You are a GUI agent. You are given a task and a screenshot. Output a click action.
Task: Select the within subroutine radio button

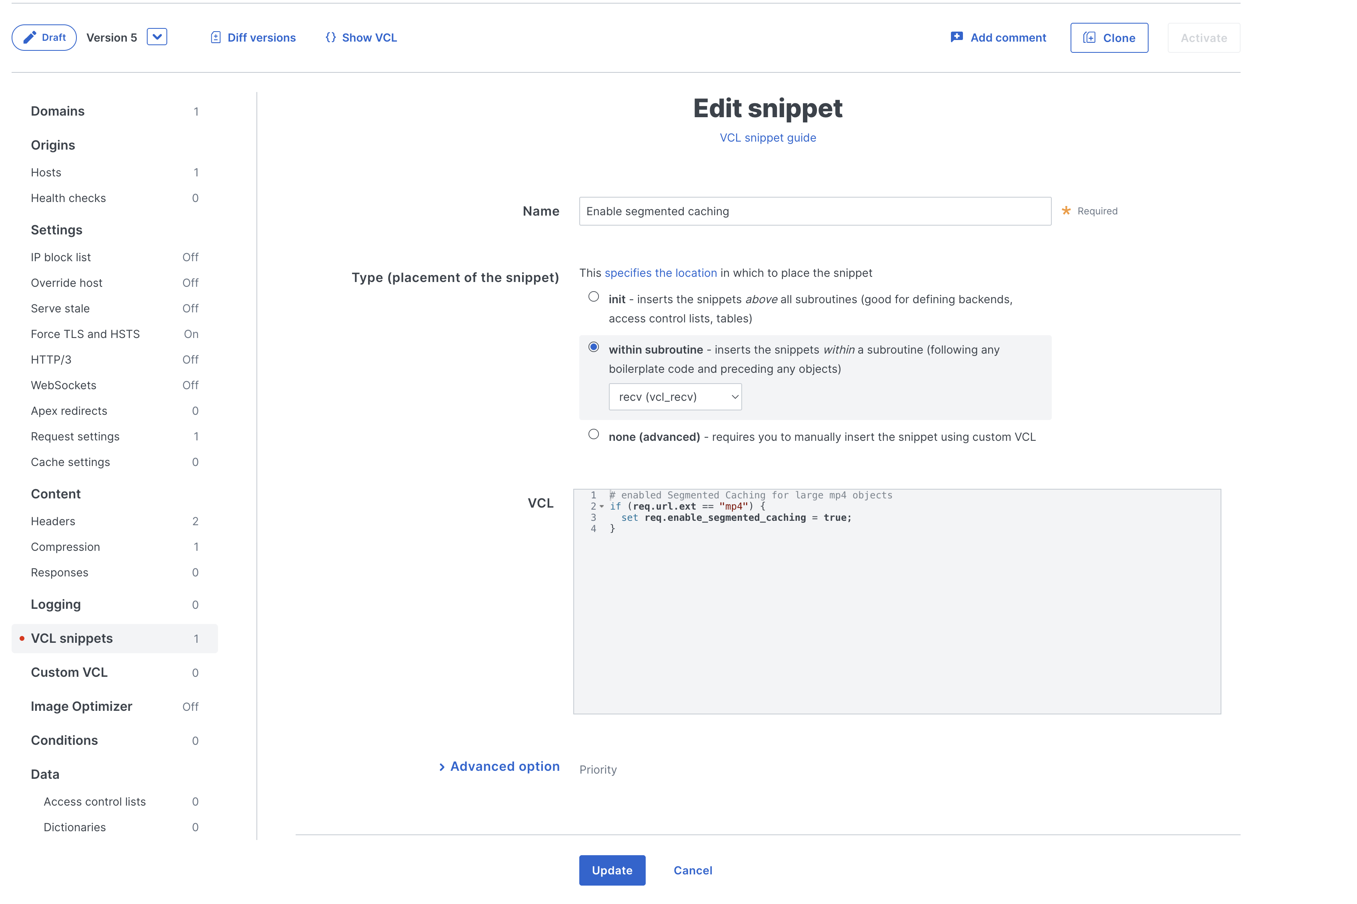[593, 347]
